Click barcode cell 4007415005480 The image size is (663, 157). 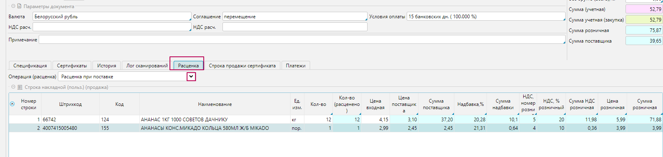(x=70, y=128)
